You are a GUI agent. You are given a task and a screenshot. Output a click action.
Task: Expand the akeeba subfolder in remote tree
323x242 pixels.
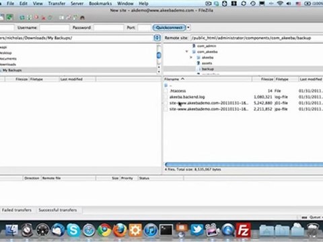(x=191, y=58)
